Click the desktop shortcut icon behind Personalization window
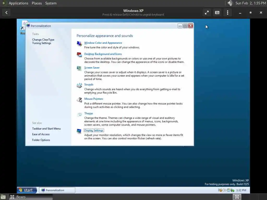 tap(22, 27)
